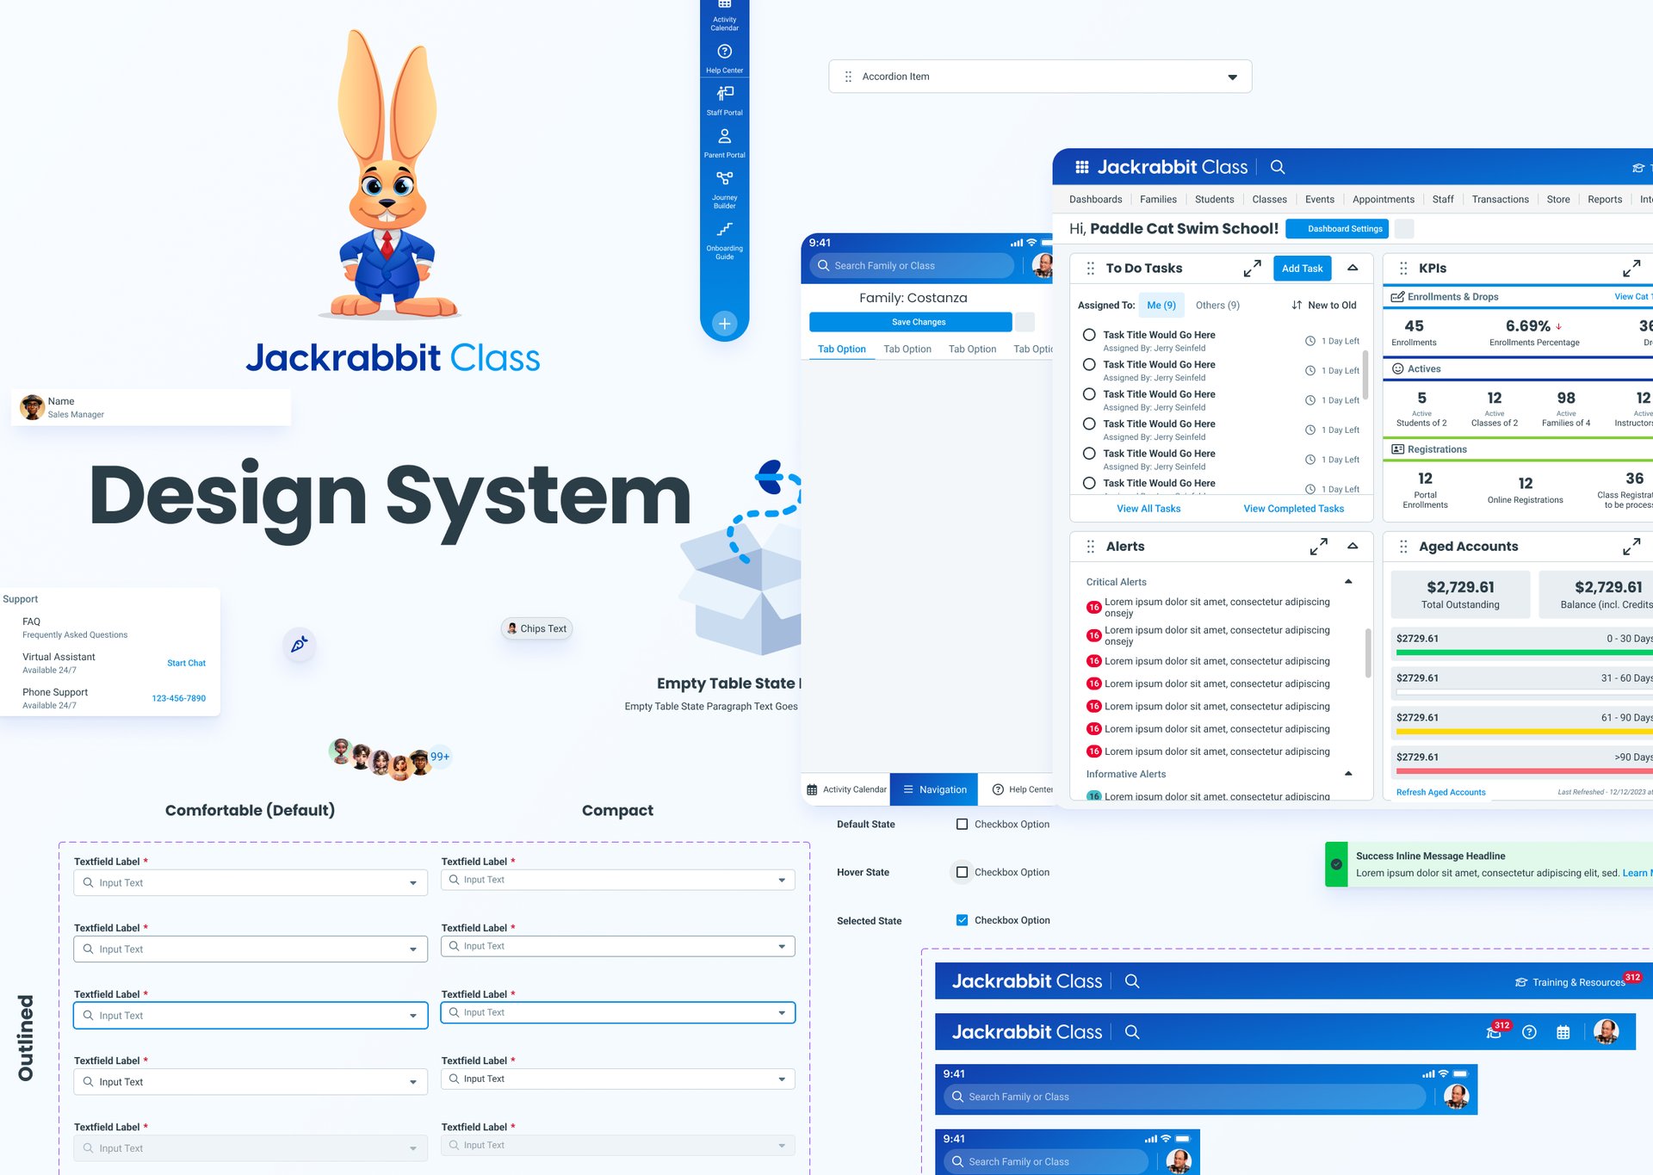This screenshot has height=1175, width=1653.
Task: Select the Navigation bottom tab
Action: [934, 789]
